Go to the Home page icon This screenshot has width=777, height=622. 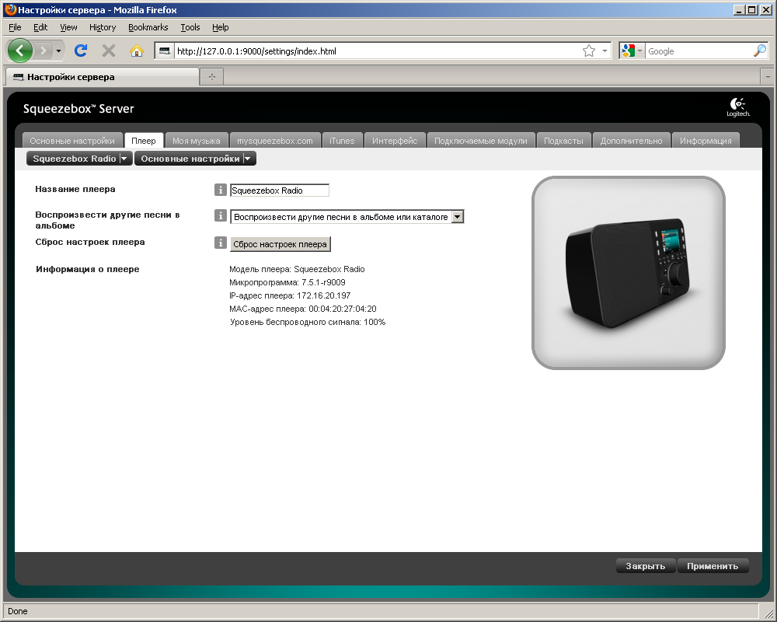(136, 51)
